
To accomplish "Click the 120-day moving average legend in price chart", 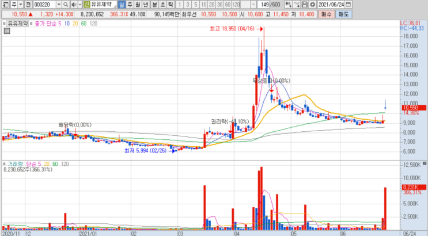I will tap(93, 24).
